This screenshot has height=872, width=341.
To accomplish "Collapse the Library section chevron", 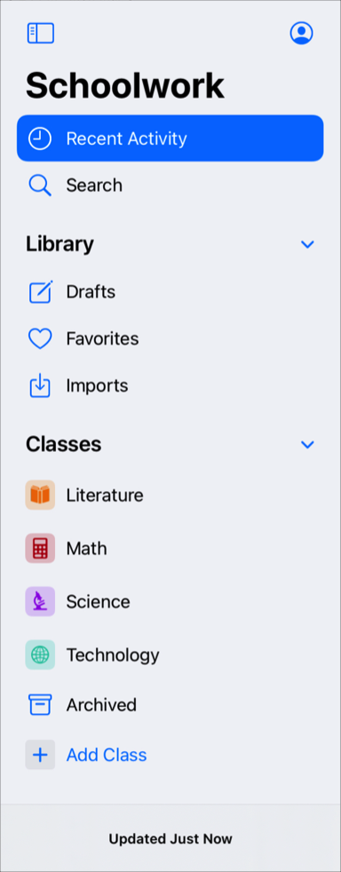I will [307, 244].
